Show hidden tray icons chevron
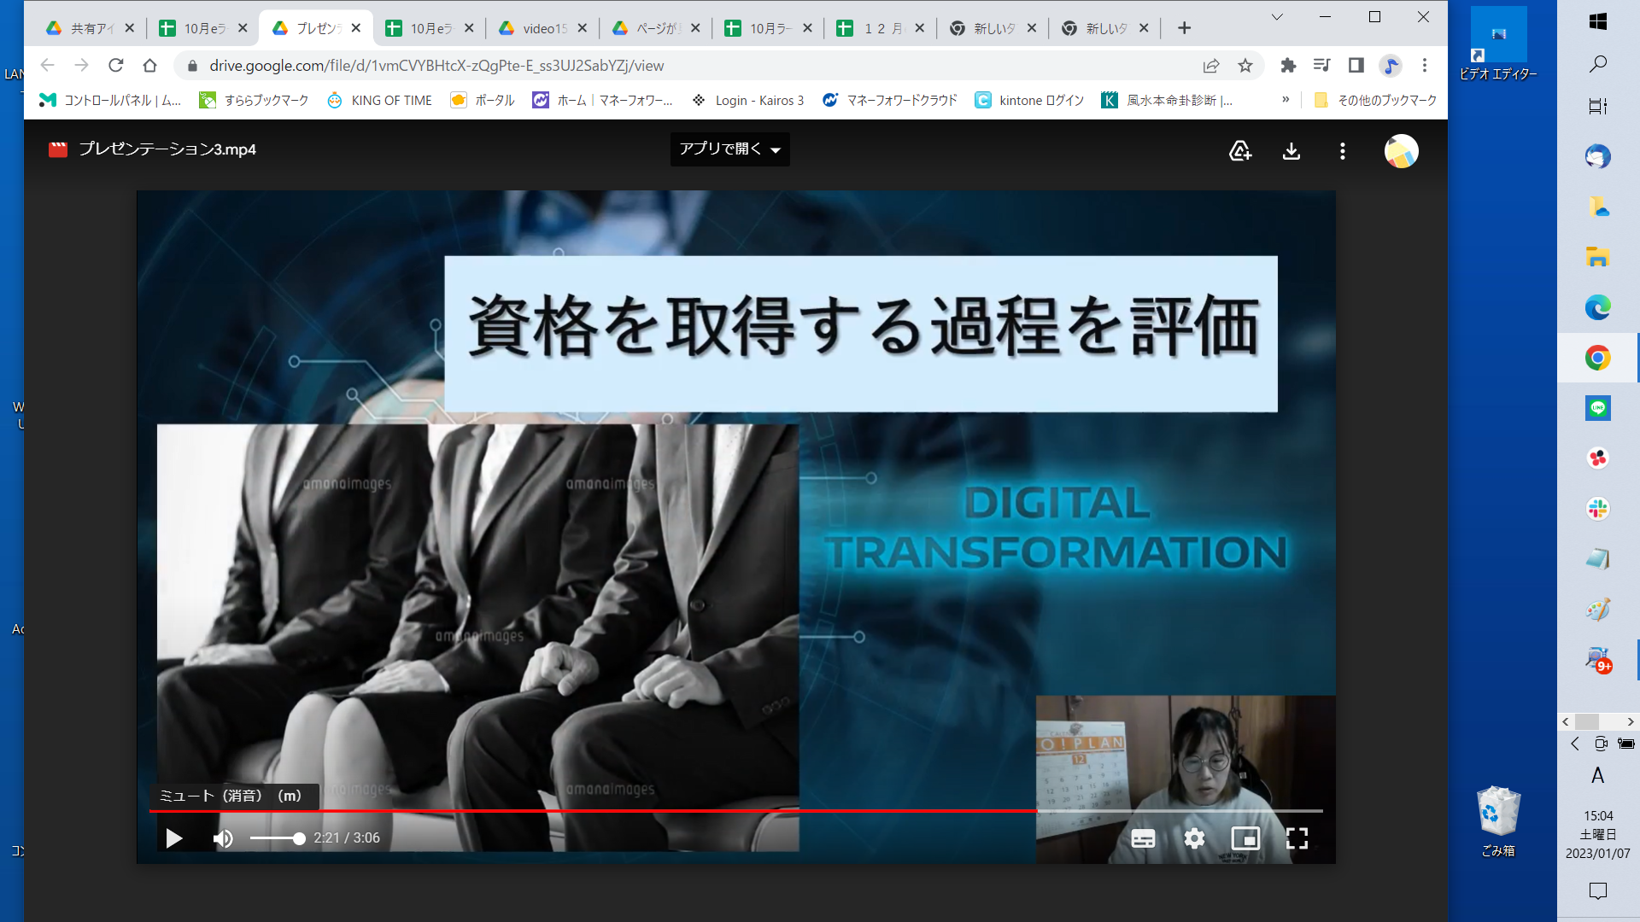Screen dimensions: 1640x922 click(1574, 744)
